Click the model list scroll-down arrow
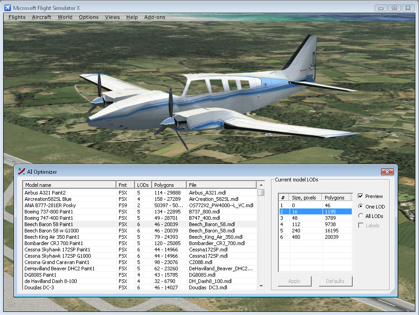The height and width of the screenshot is (315, 419). click(261, 286)
